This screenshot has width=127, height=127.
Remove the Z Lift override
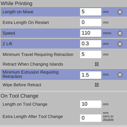pos(120,44)
